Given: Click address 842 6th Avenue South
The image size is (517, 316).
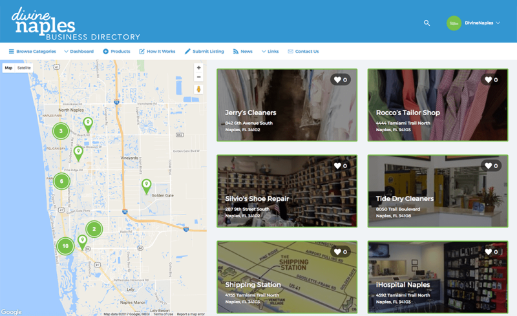Looking at the screenshot, I should click(x=249, y=123).
